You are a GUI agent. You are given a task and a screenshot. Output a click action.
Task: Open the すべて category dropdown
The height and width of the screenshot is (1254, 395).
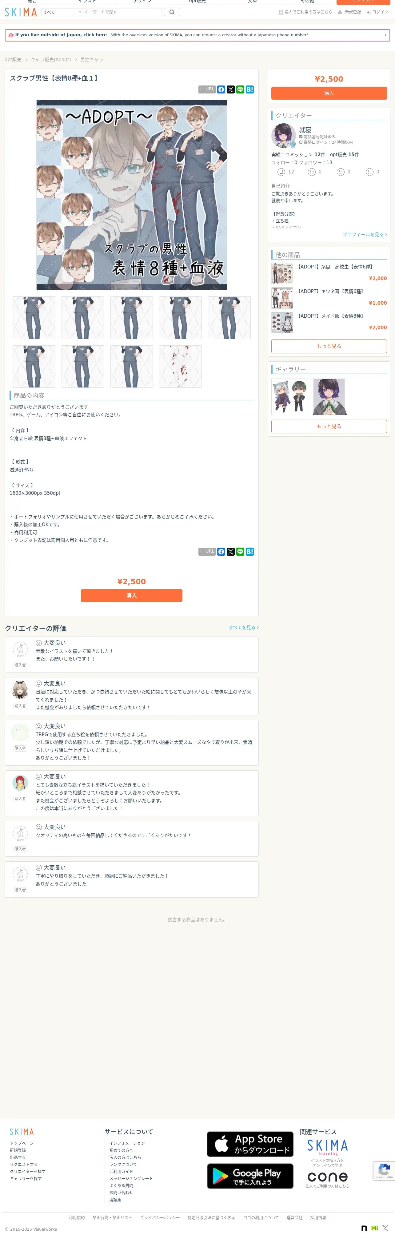pyautogui.click(x=62, y=12)
